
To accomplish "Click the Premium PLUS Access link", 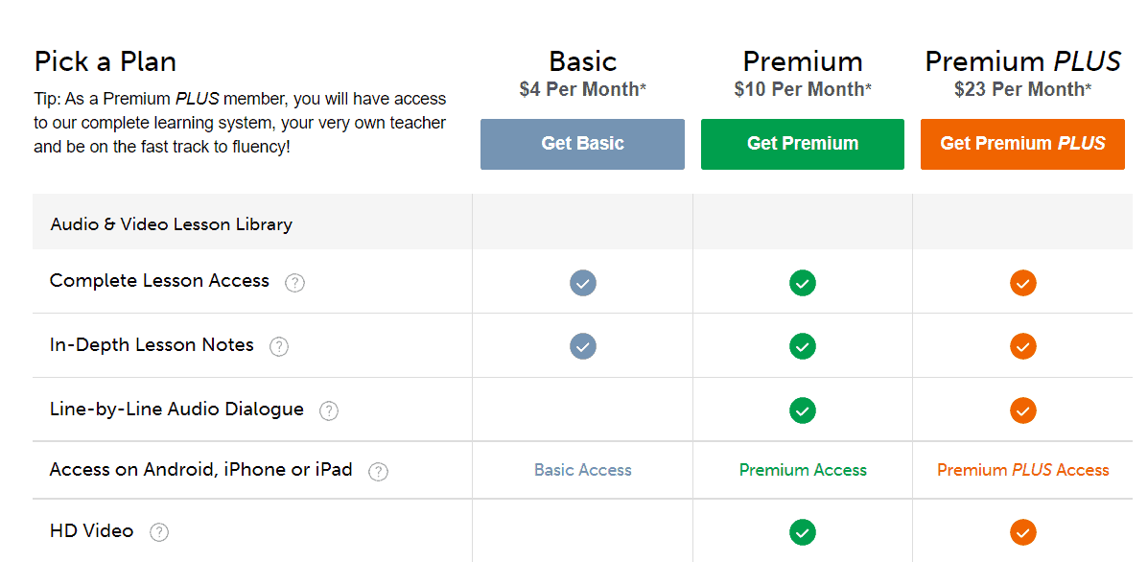I will click(x=1022, y=470).
